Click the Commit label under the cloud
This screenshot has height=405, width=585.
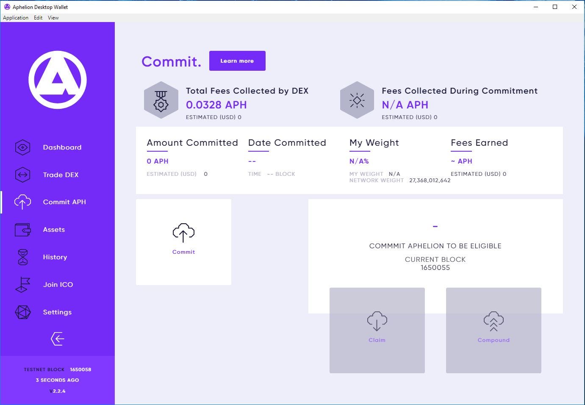coord(183,252)
